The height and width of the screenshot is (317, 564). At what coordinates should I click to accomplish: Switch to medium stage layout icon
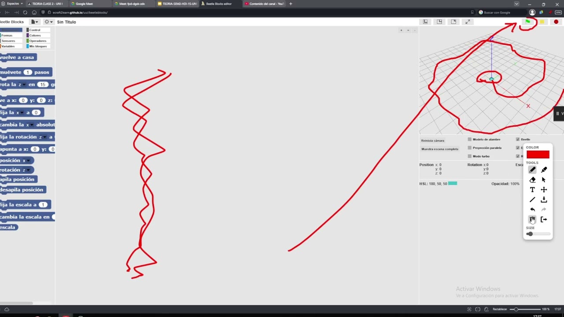point(439,22)
